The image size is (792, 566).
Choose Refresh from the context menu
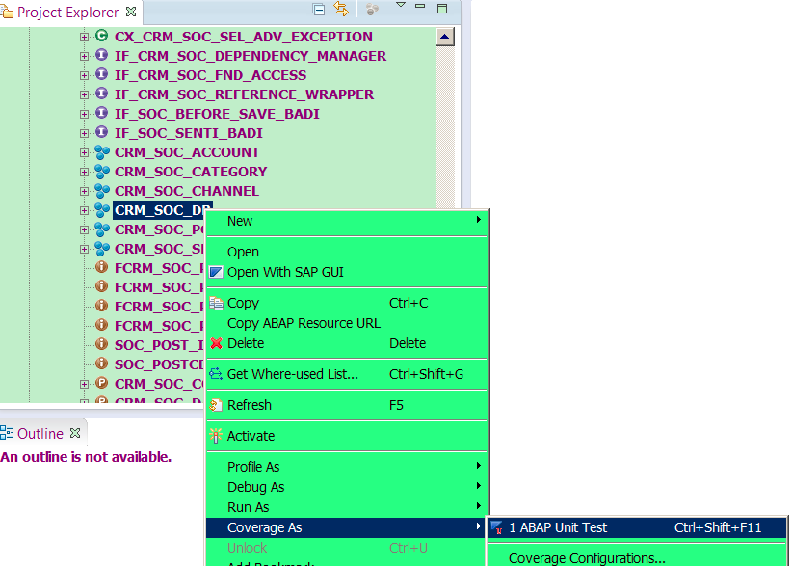pos(347,405)
